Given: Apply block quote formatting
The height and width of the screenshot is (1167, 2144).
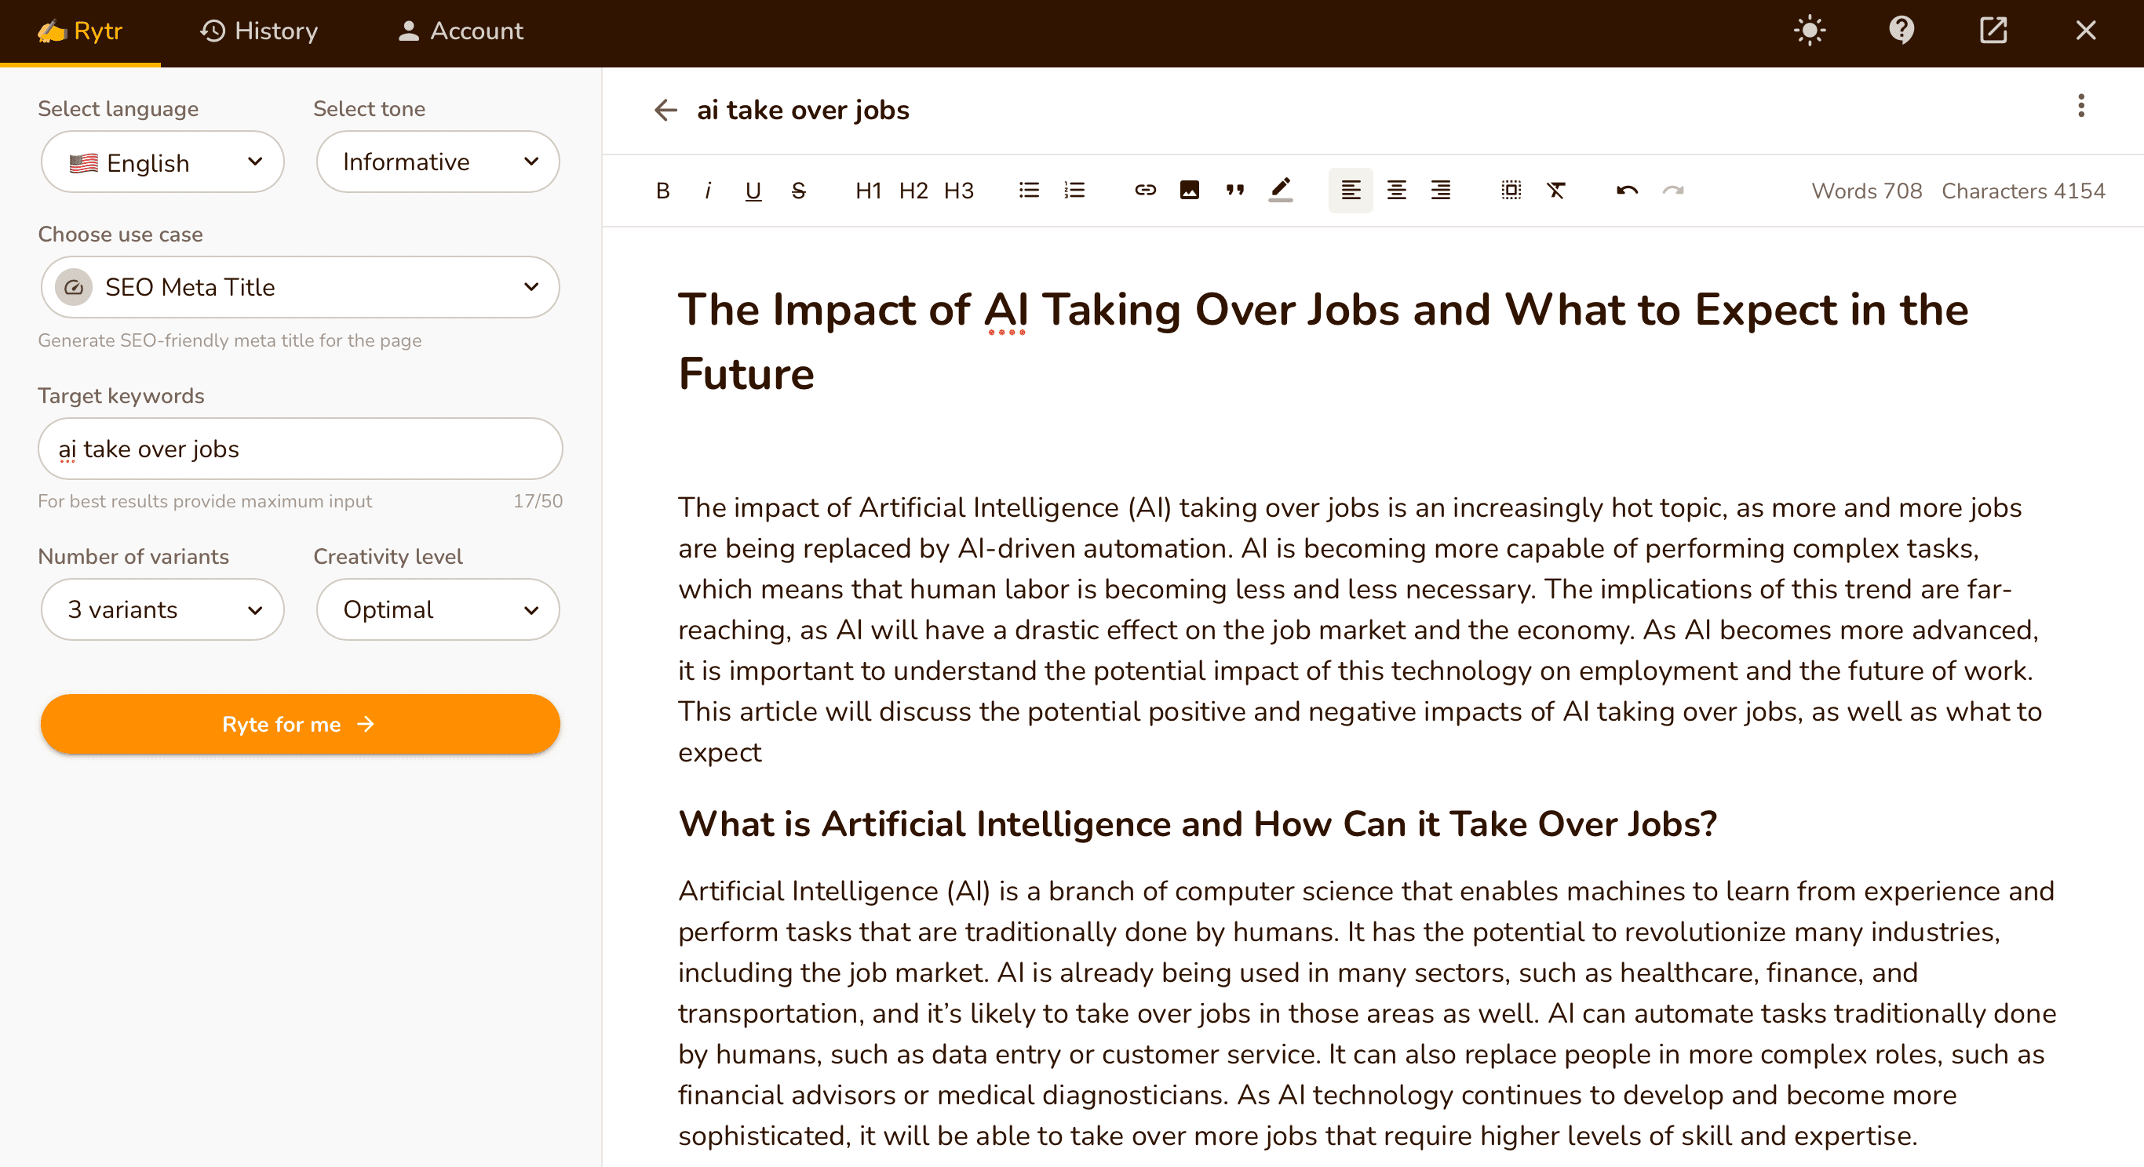Looking at the screenshot, I should 1235,191.
